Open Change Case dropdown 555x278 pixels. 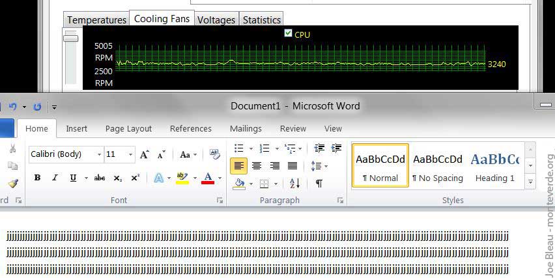[188, 154]
